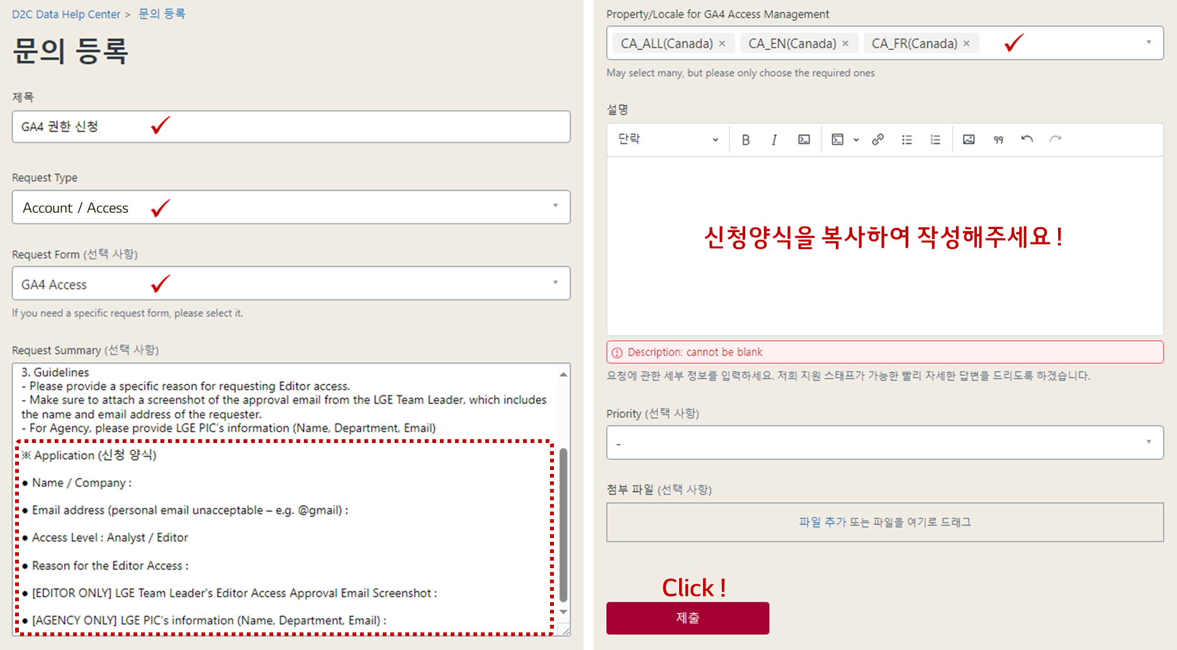This screenshot has height=650, width=1177.
Task: Remove the CA_EN(Canada) tag
Action: coord(845,43)
